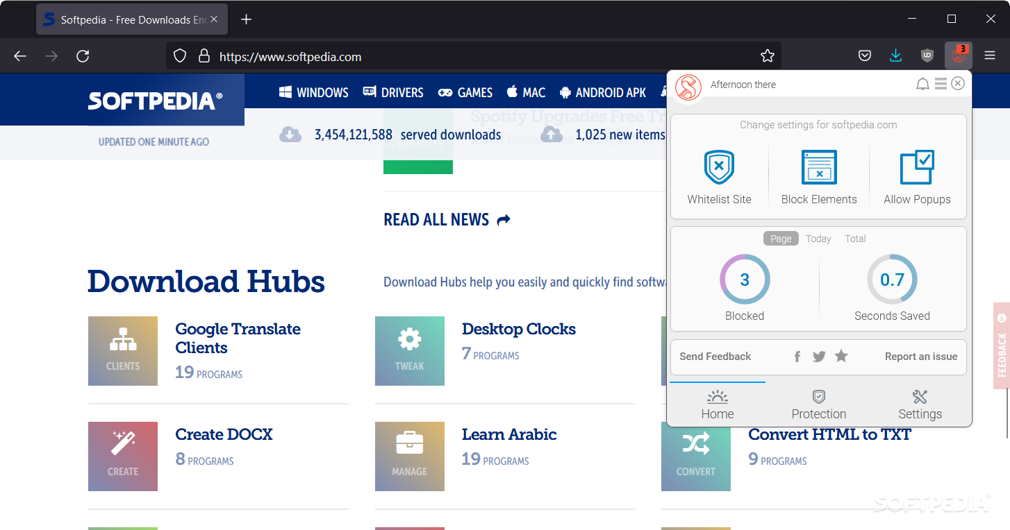The height and width of the screenshot is (530, 1010).
Task: Open the popup hamburger menu
Action: coord(941,84)
